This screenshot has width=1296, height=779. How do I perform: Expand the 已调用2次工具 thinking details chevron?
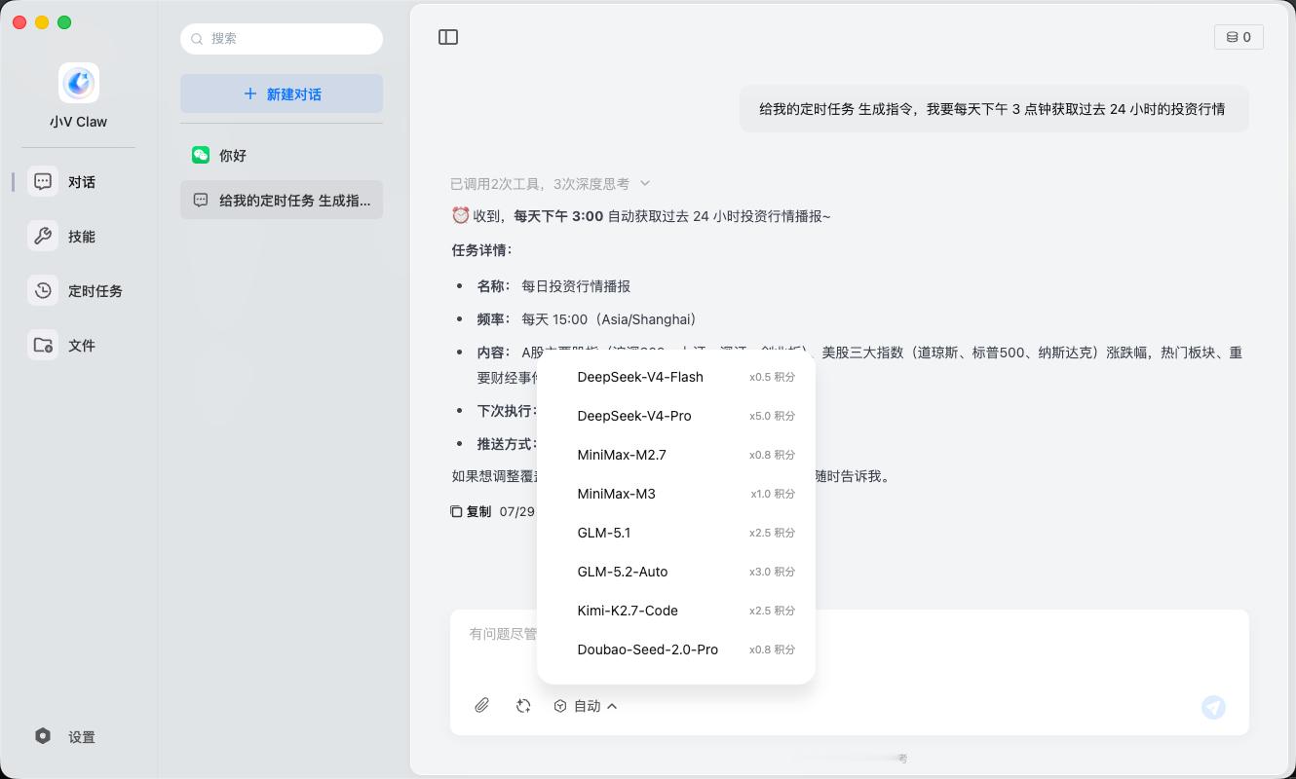(645, 183)
